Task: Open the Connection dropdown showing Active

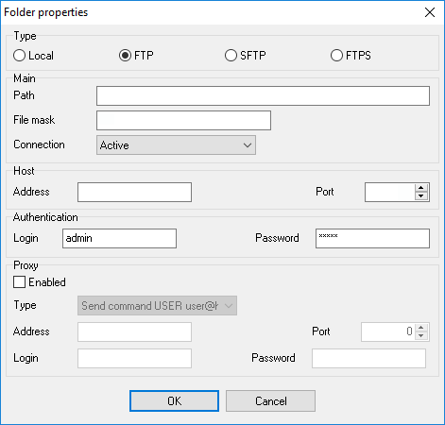Action: tap(176, 145)
